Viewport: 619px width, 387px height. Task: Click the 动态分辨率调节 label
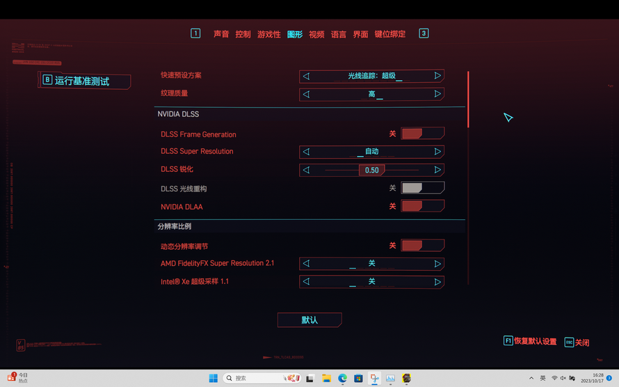[184, 246]
